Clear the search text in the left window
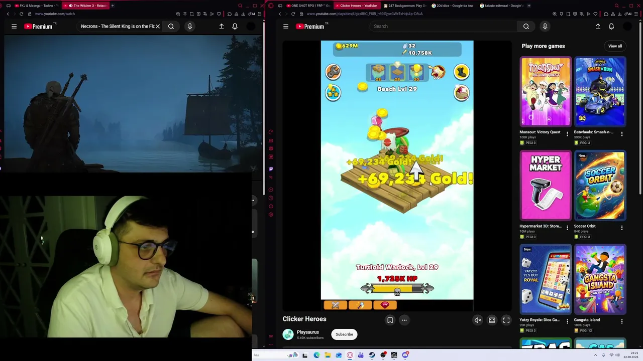 click(x=158, y=26)
